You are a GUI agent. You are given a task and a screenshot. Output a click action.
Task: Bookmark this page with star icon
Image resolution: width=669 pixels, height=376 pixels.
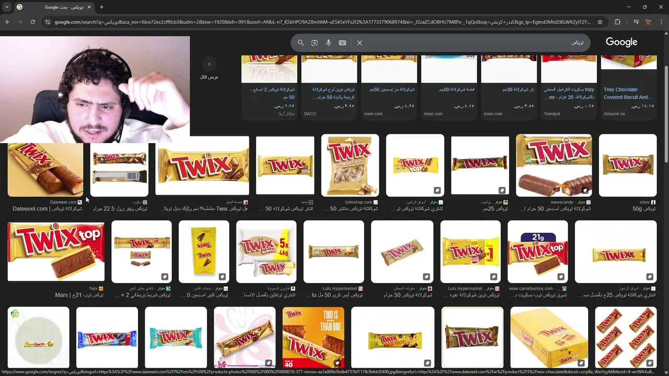(600, 22)
